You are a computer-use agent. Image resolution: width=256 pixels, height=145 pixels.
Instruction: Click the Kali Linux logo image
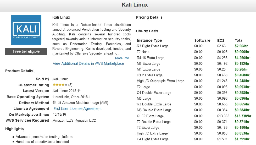click(x=26, y=30)
